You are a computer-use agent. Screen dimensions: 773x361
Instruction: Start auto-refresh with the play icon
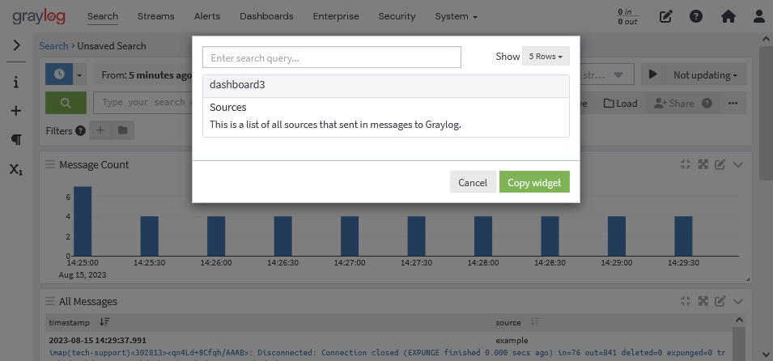click(653, 74)
